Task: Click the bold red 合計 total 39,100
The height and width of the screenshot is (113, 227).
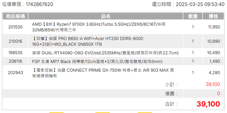Action: (208, 104)
